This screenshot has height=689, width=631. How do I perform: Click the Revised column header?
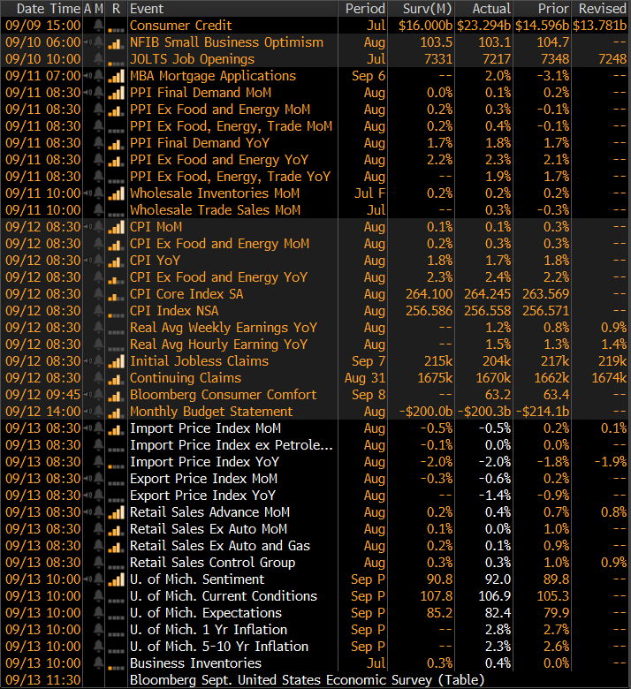603,9
